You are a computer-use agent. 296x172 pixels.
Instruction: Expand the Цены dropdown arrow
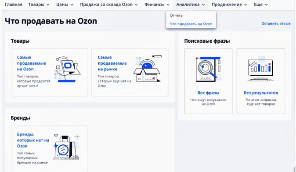pos(72,5)
